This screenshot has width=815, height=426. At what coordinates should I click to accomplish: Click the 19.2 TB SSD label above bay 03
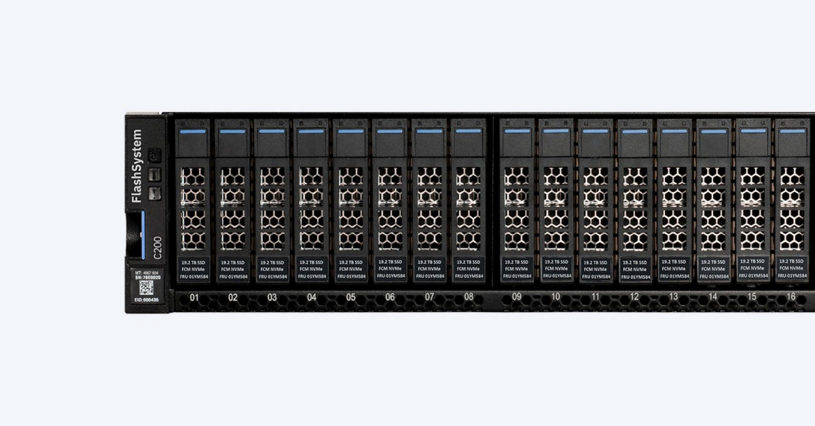272,262
